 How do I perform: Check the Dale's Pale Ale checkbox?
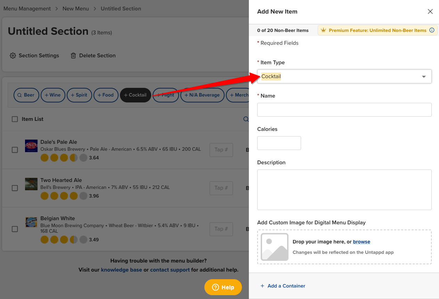15,150
